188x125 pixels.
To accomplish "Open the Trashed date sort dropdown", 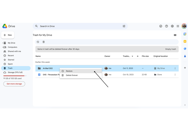I will (x=132, y=56).
